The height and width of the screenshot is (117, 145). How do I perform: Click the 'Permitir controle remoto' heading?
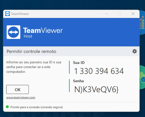pyautogui.click(x=31, y=51)
